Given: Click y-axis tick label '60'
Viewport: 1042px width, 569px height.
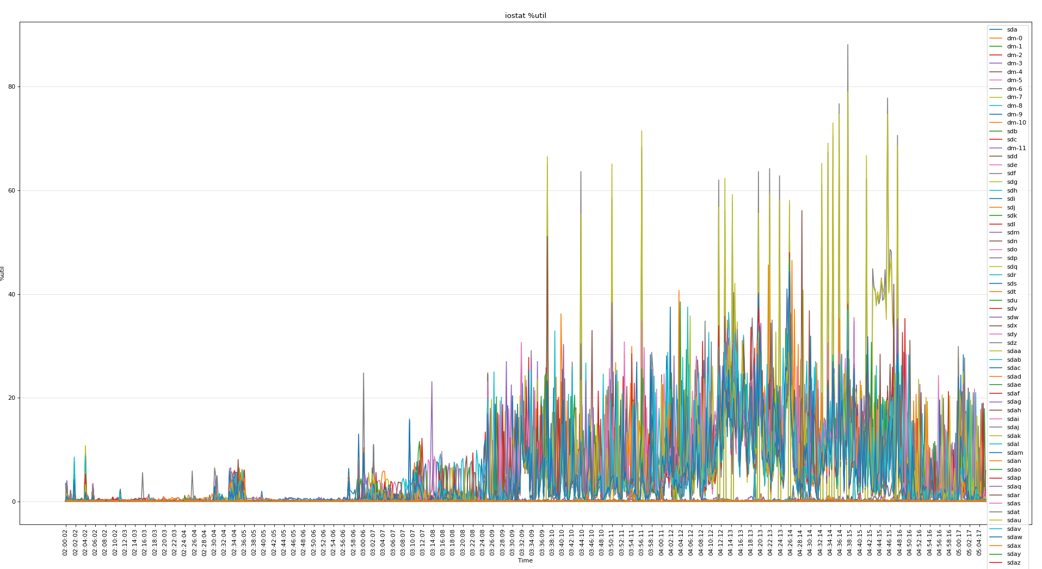Looking at the screenshot, I should (x=11, y=191).
